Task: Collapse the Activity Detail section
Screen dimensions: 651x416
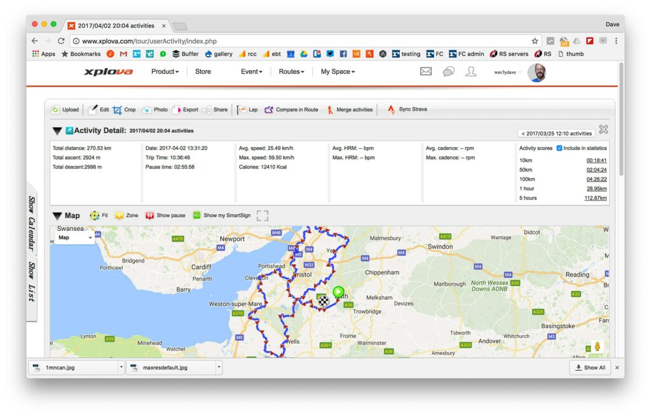Action: pyautogui.click(x=57, y=131)
